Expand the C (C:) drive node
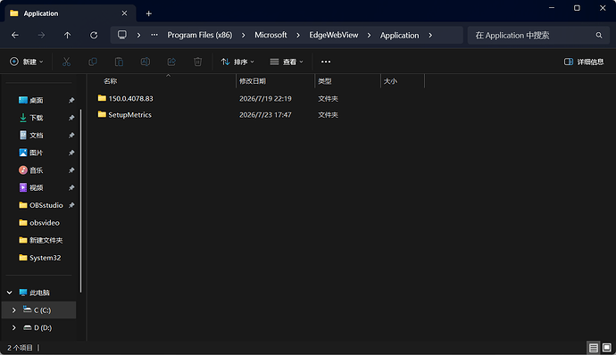 pos(13,310)
